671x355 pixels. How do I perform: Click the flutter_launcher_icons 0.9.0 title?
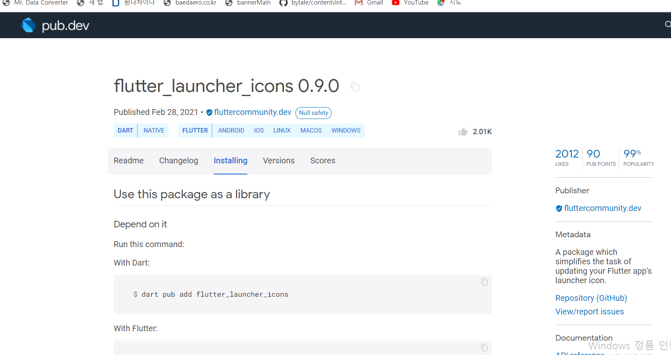[226, 86]
